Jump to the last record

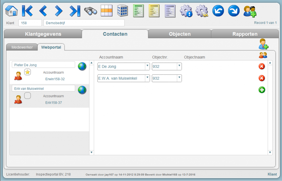[74, 11]
